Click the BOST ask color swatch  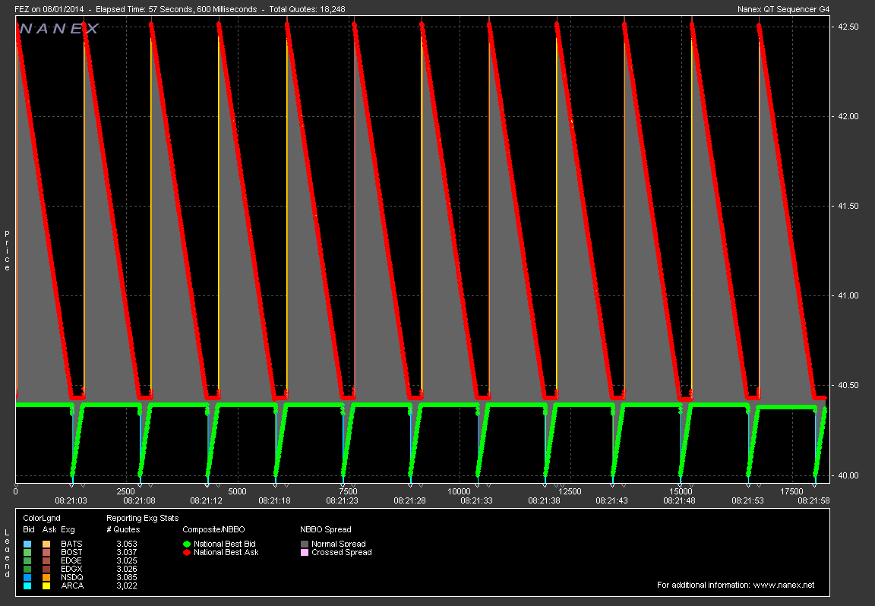click(x=46, y=552)
